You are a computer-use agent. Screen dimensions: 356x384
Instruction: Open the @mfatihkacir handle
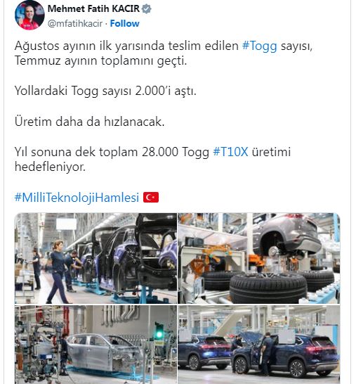click(x=75, y=23)
